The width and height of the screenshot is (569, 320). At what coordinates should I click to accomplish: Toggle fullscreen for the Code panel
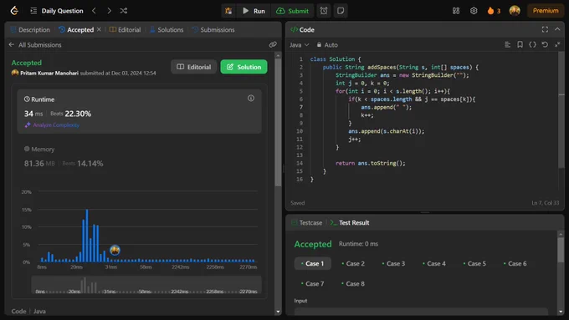click(x=545, y=29)
